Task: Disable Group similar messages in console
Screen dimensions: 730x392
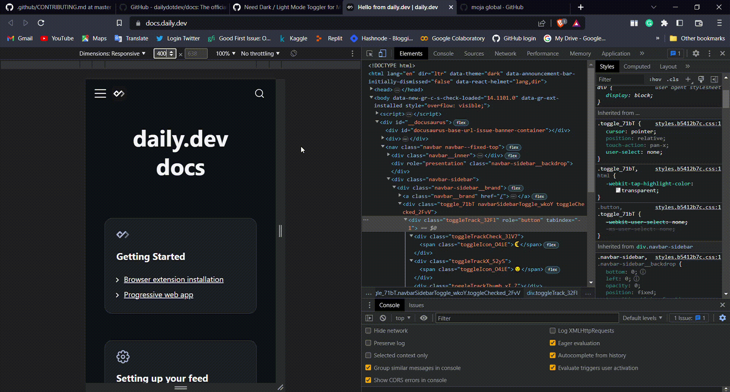Action: point(368,368)
